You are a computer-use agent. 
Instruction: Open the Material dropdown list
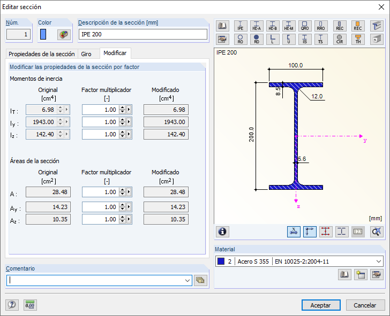(x=379, y=261)
